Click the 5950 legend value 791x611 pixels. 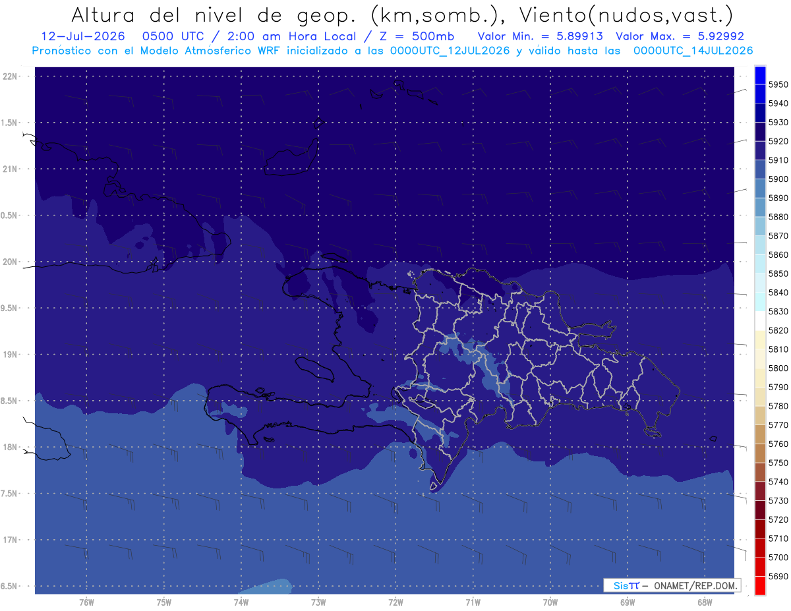click(x=778, y=85)
